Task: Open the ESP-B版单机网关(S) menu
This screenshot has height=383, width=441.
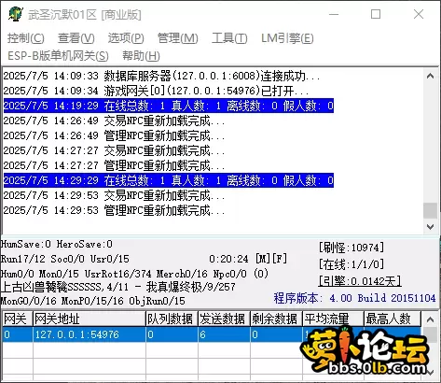Action: point(58,56)
